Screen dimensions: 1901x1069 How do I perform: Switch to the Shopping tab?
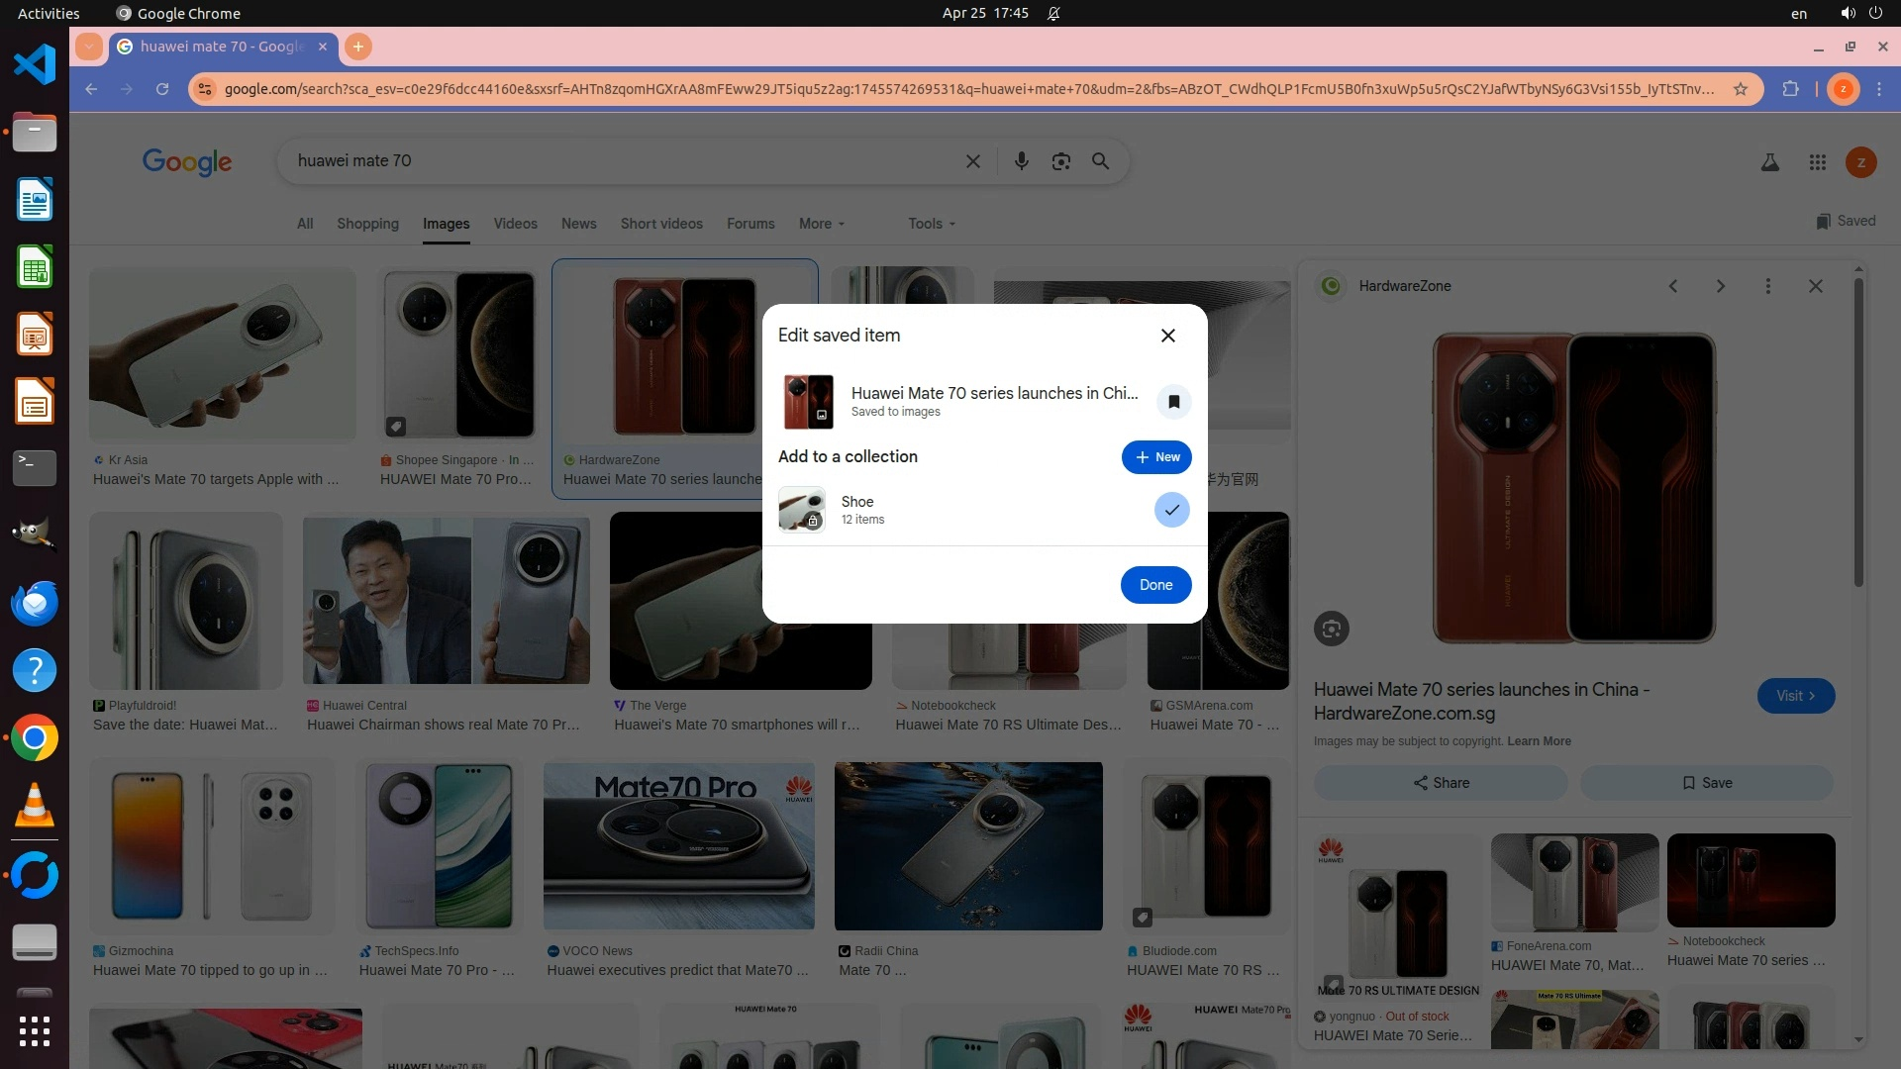coord(367,224)
